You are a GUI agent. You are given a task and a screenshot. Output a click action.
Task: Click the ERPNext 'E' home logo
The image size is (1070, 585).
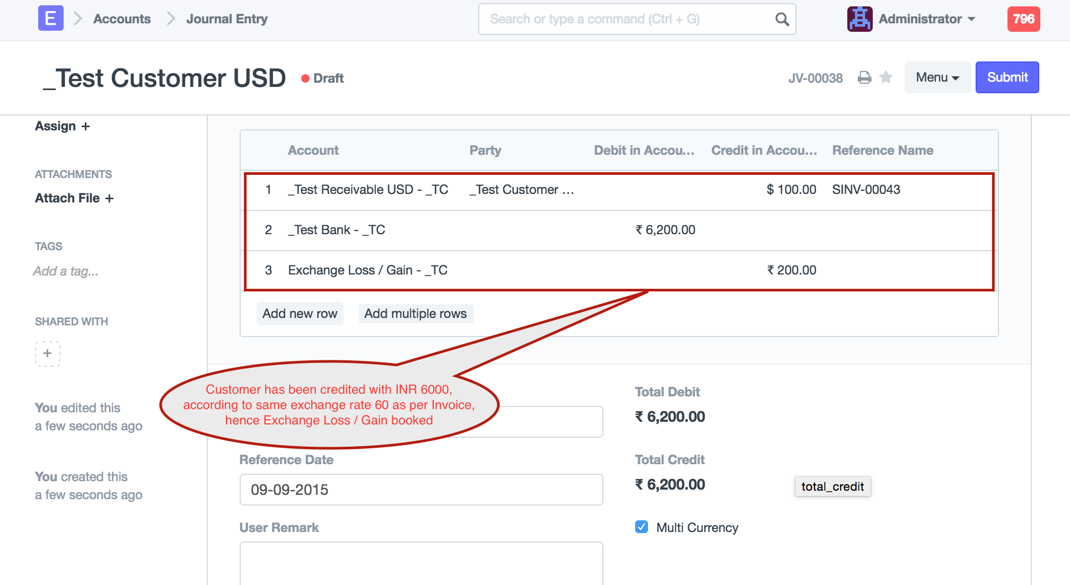point(50,19)
